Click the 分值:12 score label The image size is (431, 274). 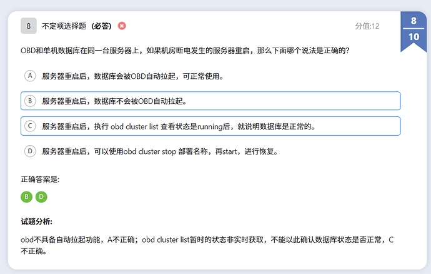click(x=367, y=26)
